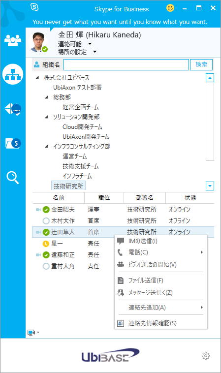Select the 木村大作 contact row
The image size is (221, 373).
pyautogui.click(x=123, y=221)
